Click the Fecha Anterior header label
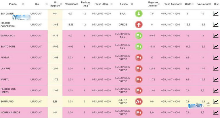This screenshot has width=220, height=118. pos(172,4)
